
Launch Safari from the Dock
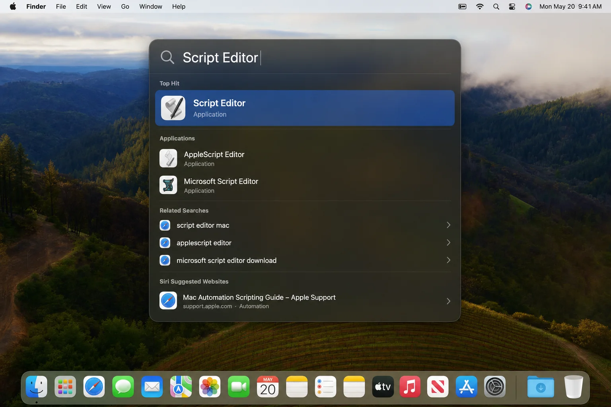[x=94, y=387]
